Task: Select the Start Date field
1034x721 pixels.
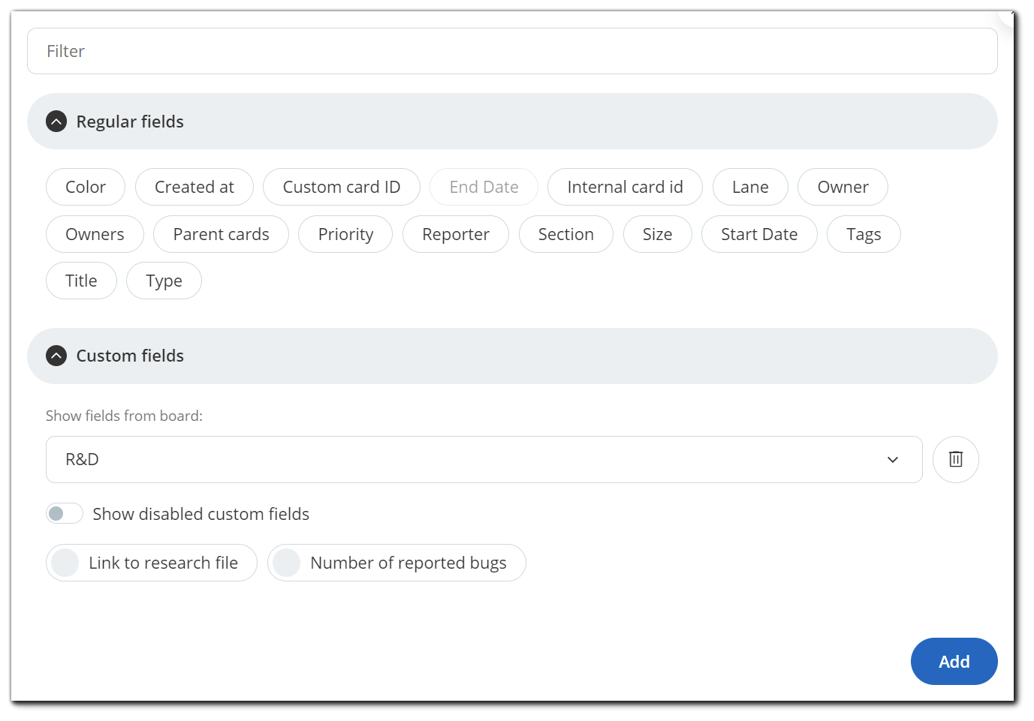Action: point(759,234)
